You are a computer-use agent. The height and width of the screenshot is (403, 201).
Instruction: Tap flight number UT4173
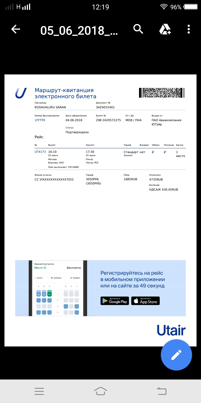point(40,152)
